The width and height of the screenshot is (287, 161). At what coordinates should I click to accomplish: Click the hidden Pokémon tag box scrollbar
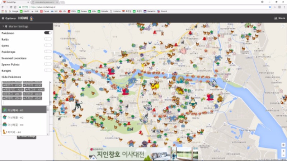pos(50,103)
